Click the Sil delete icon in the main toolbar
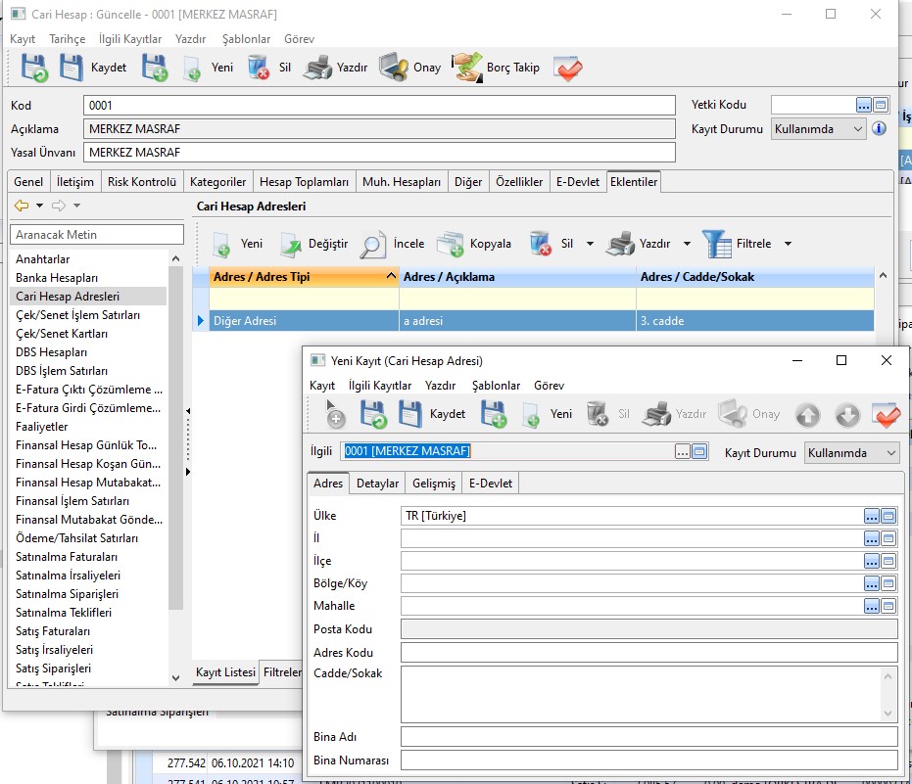This screenshot has width=912, height=784. coord(259,68)
